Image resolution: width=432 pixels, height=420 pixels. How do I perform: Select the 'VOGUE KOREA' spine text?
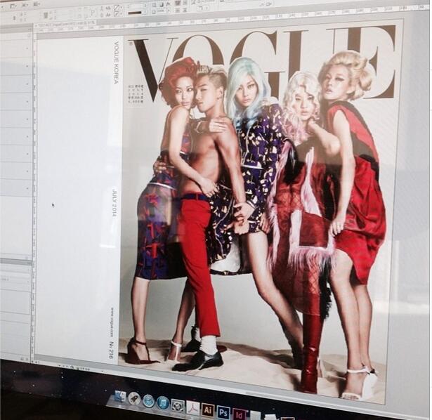click(117, 63)
